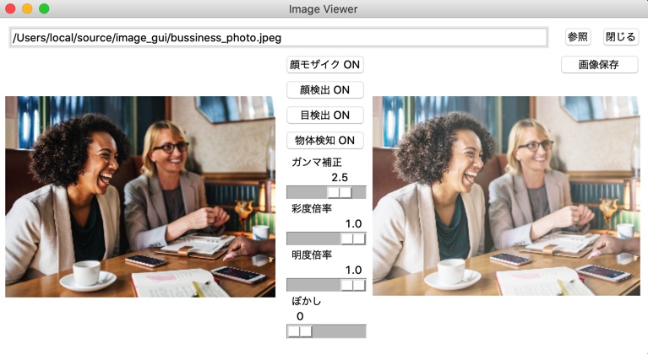Click the 彩度倍率 slider track left of handle
The height and width of the screenshot is (354, 648).
[314, 239]
